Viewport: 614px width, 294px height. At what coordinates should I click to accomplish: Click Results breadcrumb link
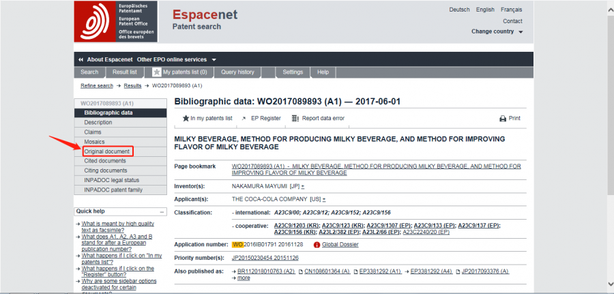pos(133,86)
